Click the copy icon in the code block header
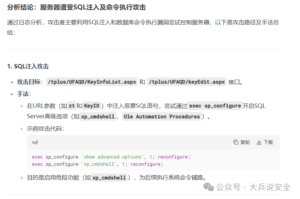300x199 pixels. click(x=236, y=142)
